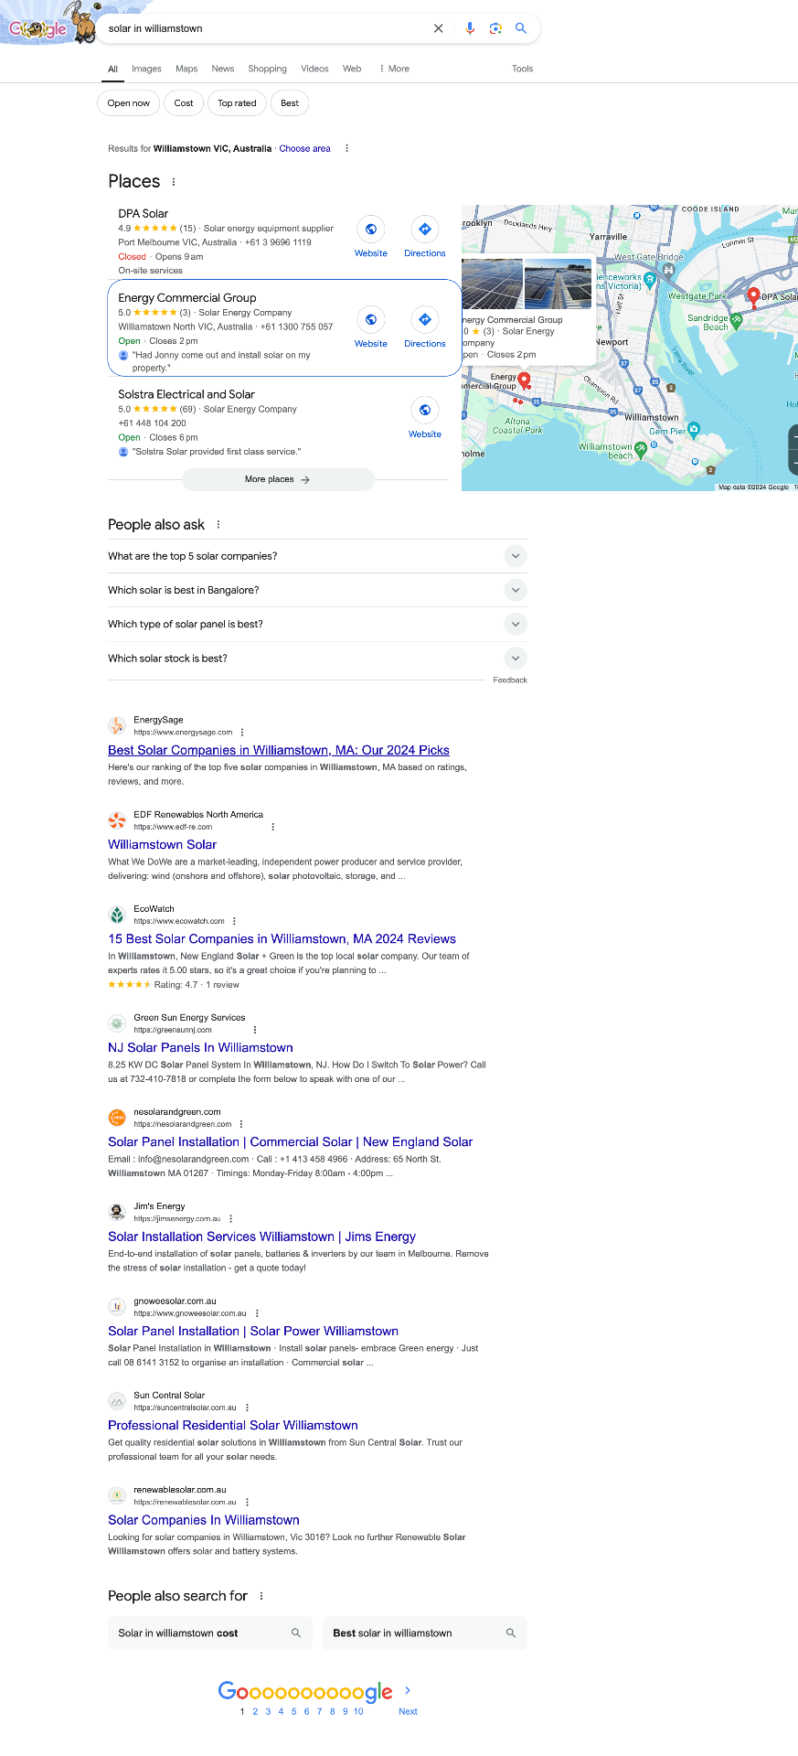Switch to the Images tab
Screen dimensions: 798x1756
click(x=146, y=69)
